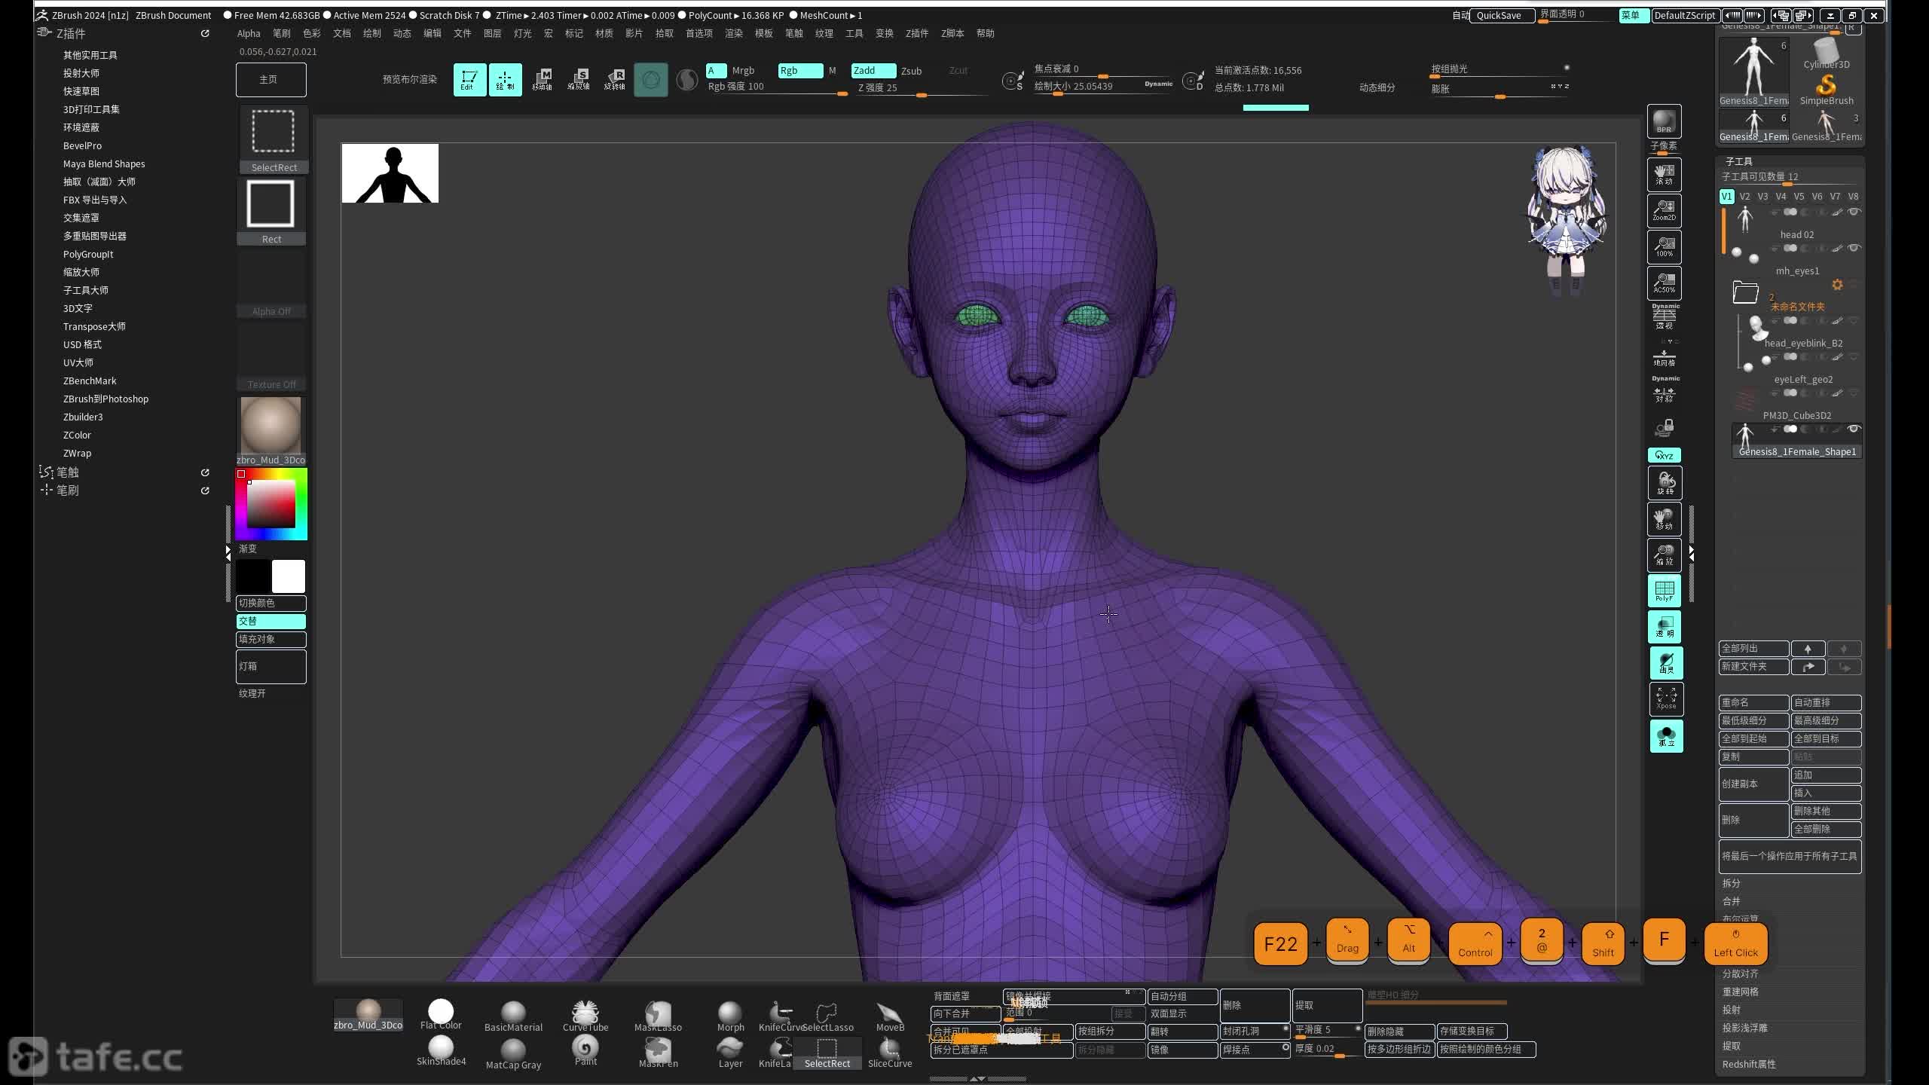Pick the BasicMaterial sphere

pyautogui.click(x=513, y=1016)
